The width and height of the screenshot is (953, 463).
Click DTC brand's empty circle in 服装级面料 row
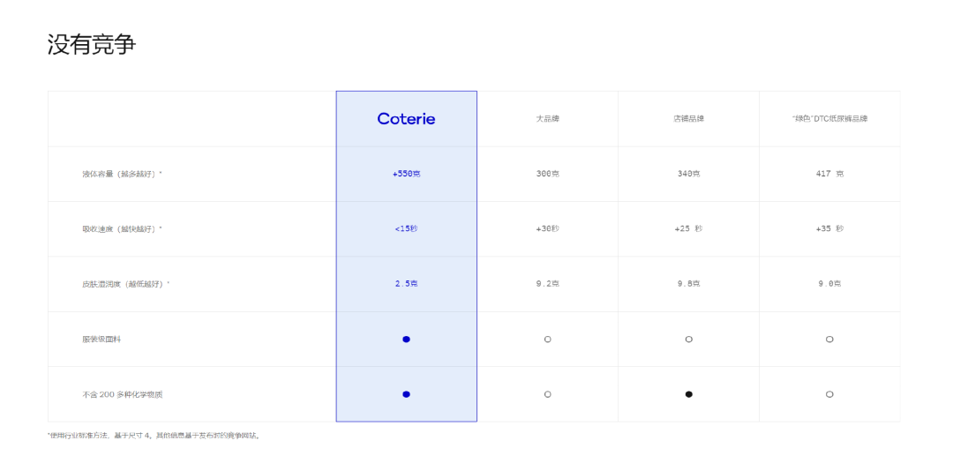829,340
